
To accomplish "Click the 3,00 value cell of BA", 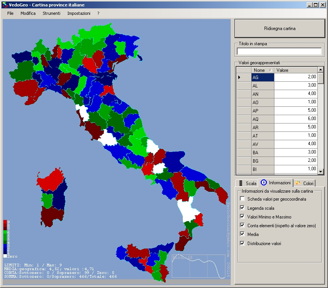I will [x=296, y=153].
